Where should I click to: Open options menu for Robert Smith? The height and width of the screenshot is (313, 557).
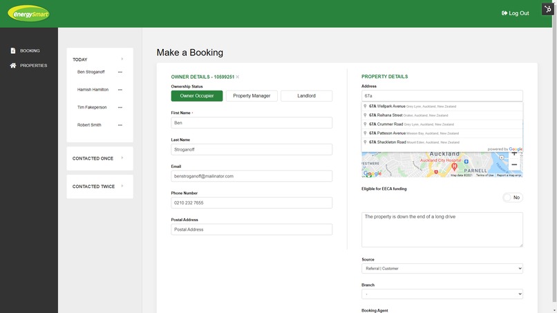[x=120, y=125]
